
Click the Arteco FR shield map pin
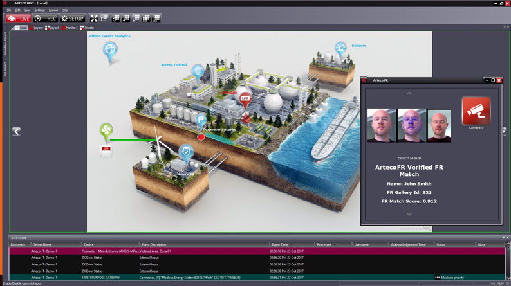click(x=186, y=154)
